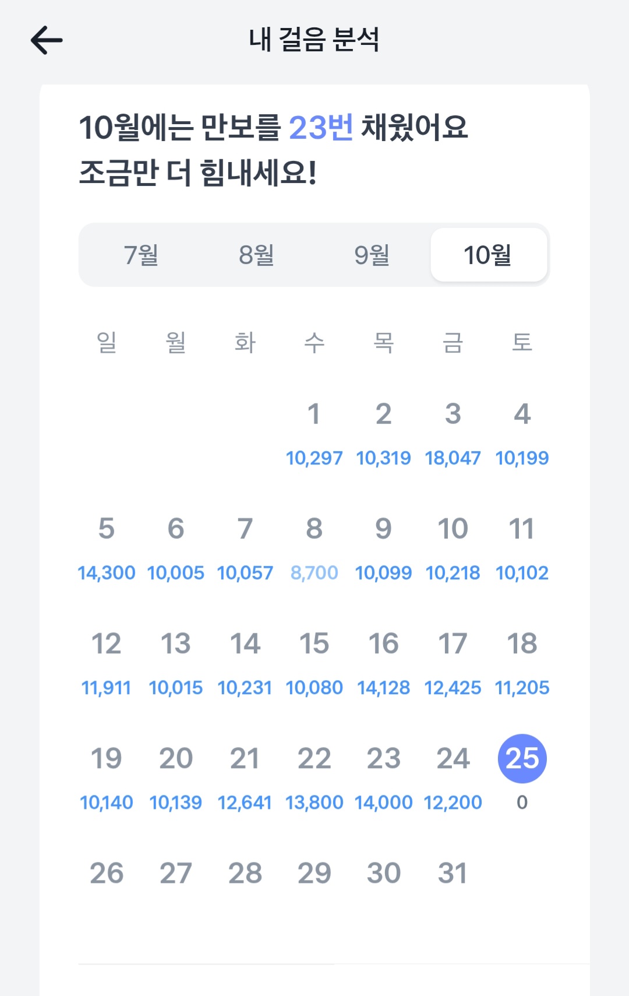Tap day 26 in the calendar
Viewport: 629px width, 996px height.
tap(106, 873)
